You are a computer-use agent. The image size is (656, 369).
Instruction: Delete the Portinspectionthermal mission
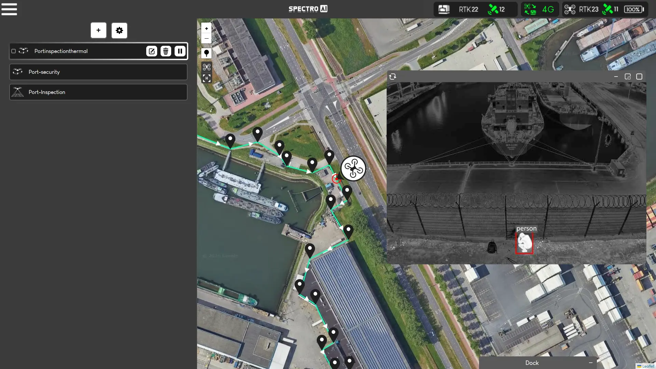pyautogui.click(x=166, y=51)
